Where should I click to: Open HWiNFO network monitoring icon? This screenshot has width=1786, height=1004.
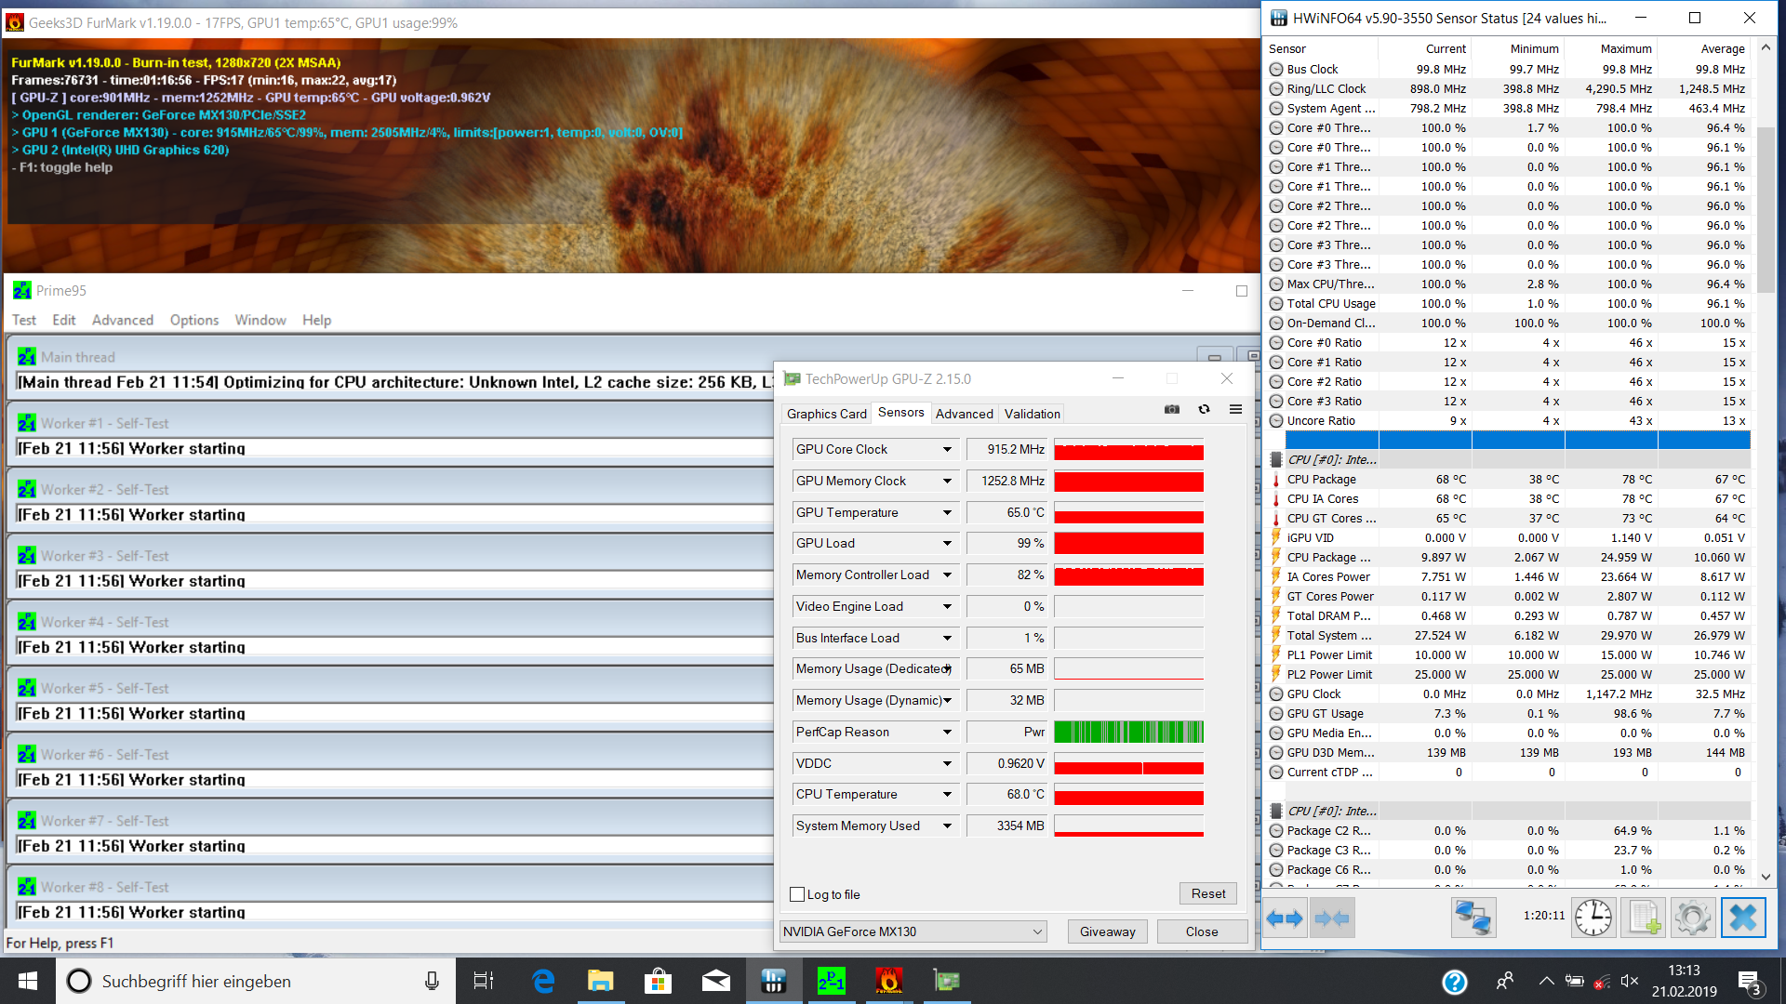coord(1473,918)
